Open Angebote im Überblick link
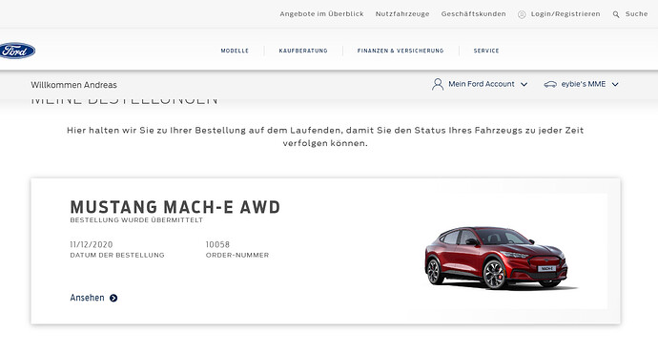The image size is (658, 353). coord(322,14)
